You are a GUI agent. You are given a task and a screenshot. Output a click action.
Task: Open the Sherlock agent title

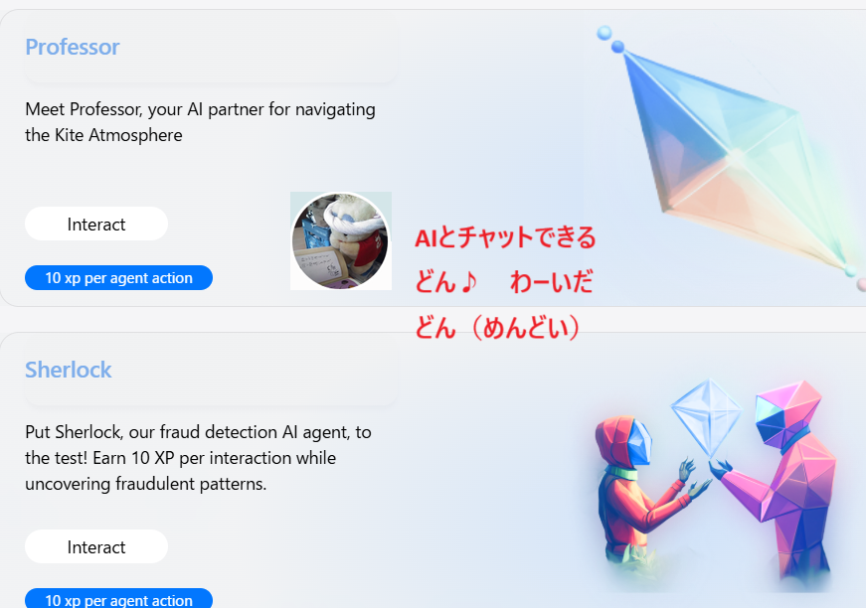(x=69, y=370)
